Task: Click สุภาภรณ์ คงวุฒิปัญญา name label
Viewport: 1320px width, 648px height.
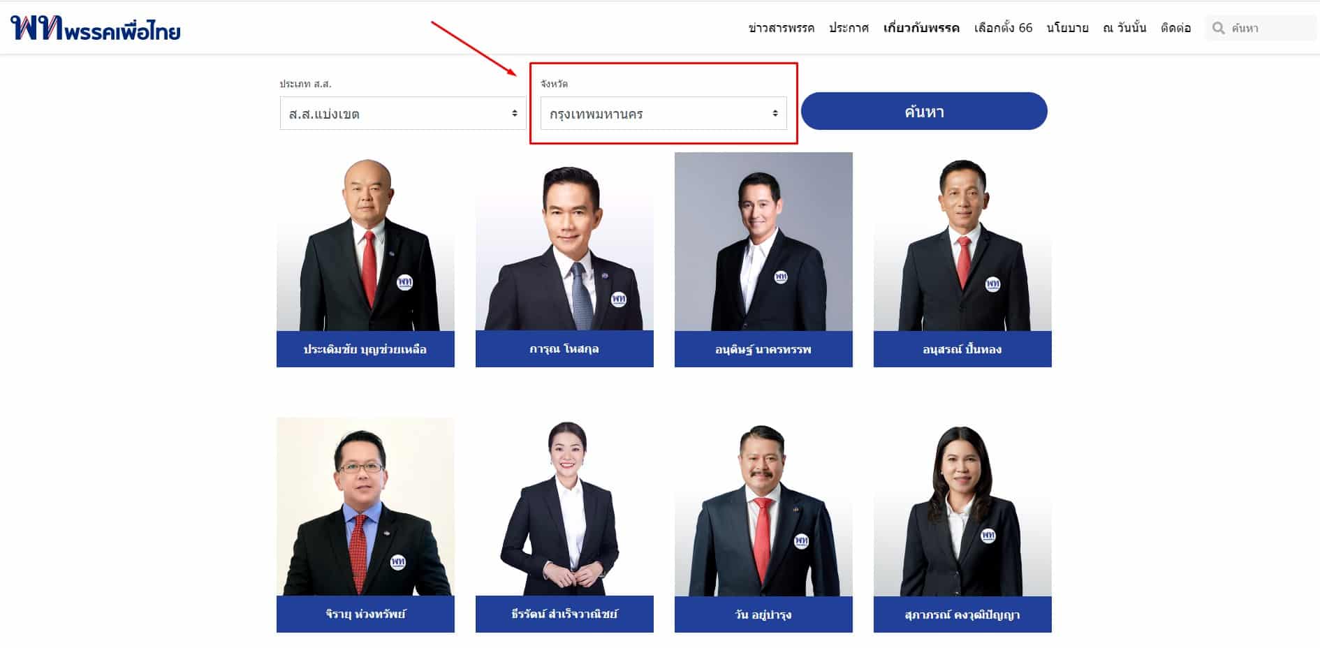Action: coord(962,614)
